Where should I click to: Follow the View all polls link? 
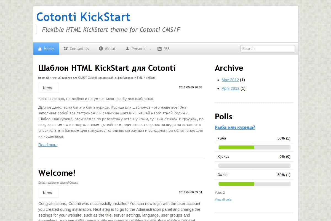pos(223,199)
